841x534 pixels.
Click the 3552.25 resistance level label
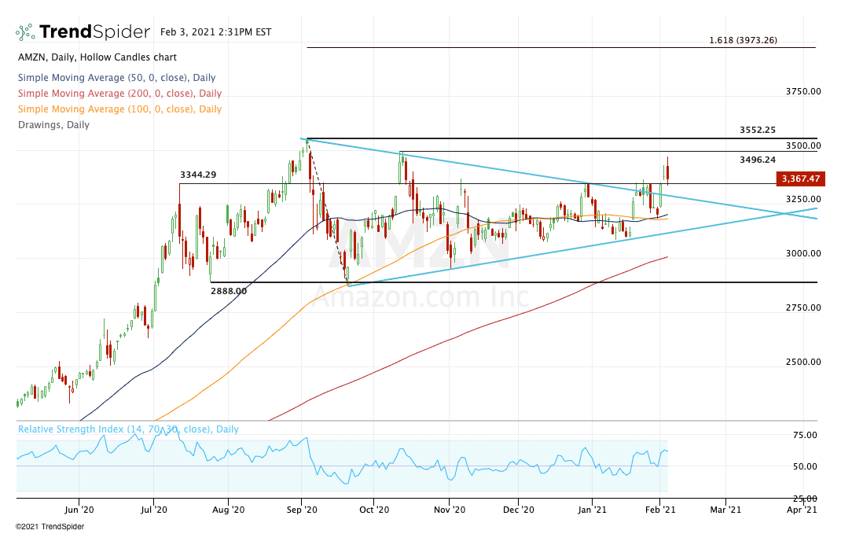point(758,130)
